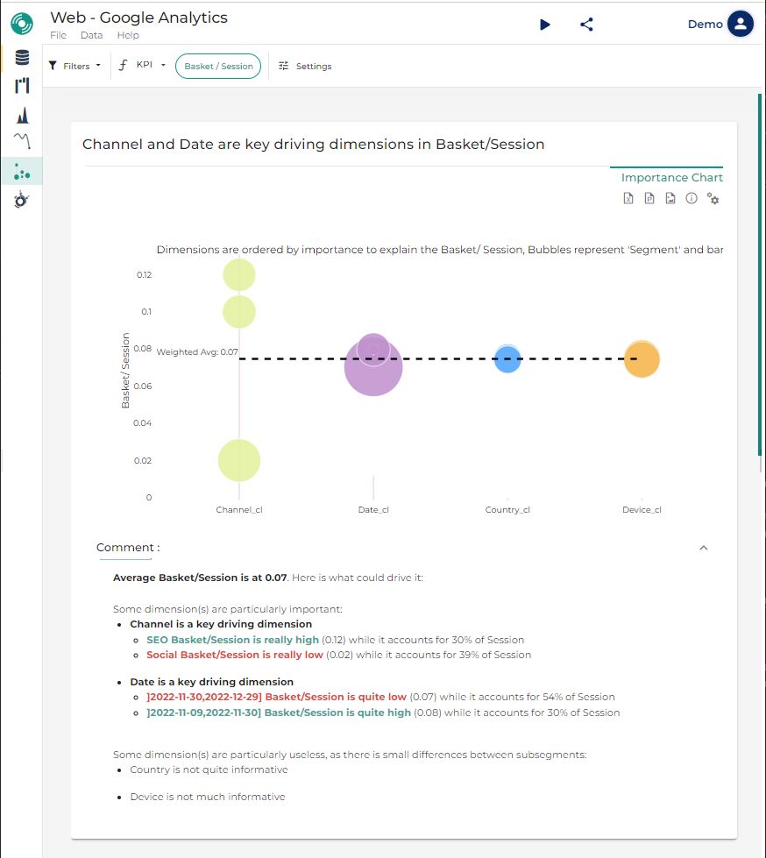Open the KPI dropdown
766x858 pixels.
142,65
